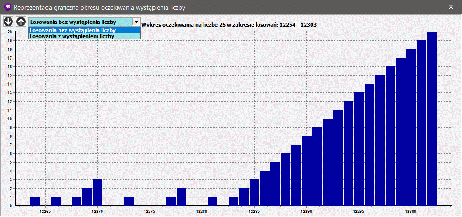Click the down arrow icon button
Image resolution: width=462 pixels, height=217 pixels.
click(8, 22)
